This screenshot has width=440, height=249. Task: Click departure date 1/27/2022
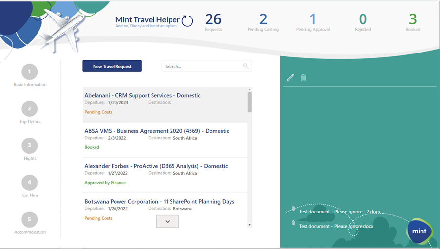click(117, 173)
